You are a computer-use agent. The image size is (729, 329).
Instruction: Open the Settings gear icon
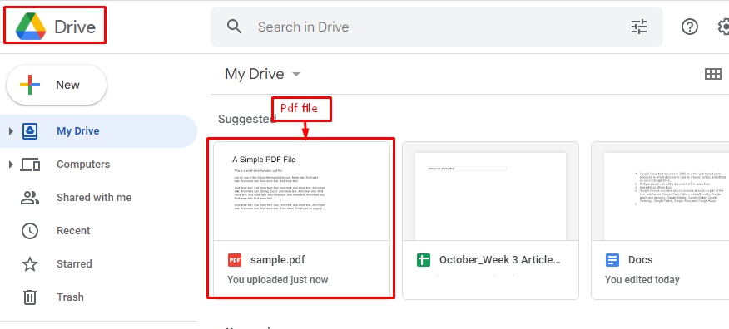coord(723,27)
